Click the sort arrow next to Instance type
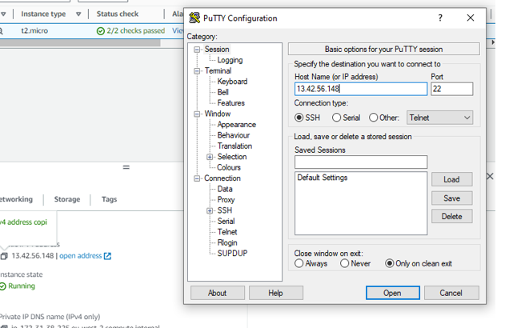The image size is (505, 328). [78, 14]
